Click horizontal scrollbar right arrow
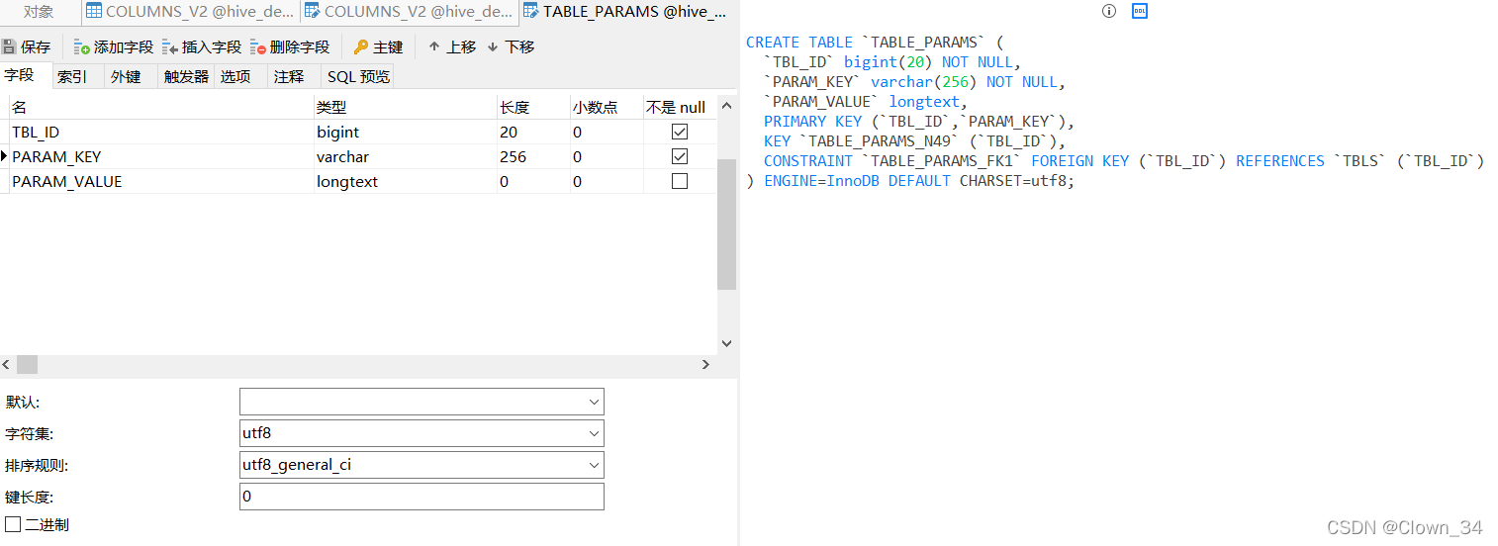This screenshot has height=546, width=1498. click(x=706, y=364)
